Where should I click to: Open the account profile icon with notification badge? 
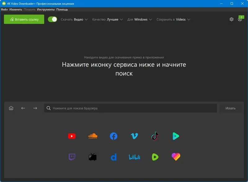pyautogui.click(x=240, y=19)
